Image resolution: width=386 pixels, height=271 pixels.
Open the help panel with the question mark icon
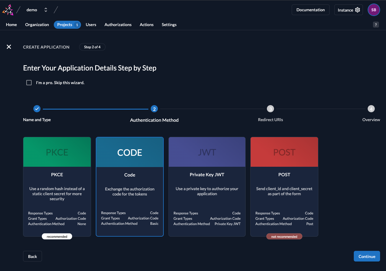pyautogui.click(x=376, y=25)
